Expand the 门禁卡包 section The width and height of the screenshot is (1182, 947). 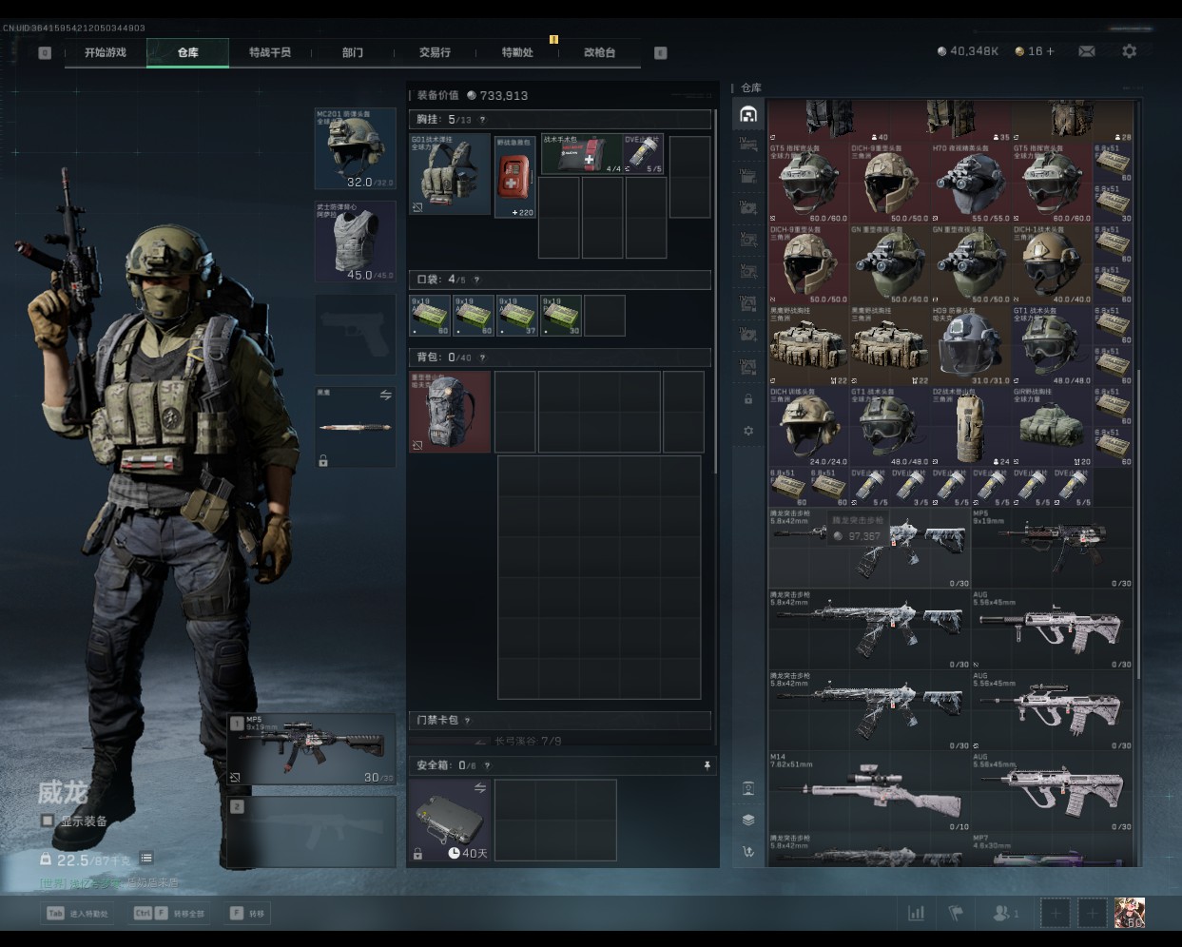[560, 721]
